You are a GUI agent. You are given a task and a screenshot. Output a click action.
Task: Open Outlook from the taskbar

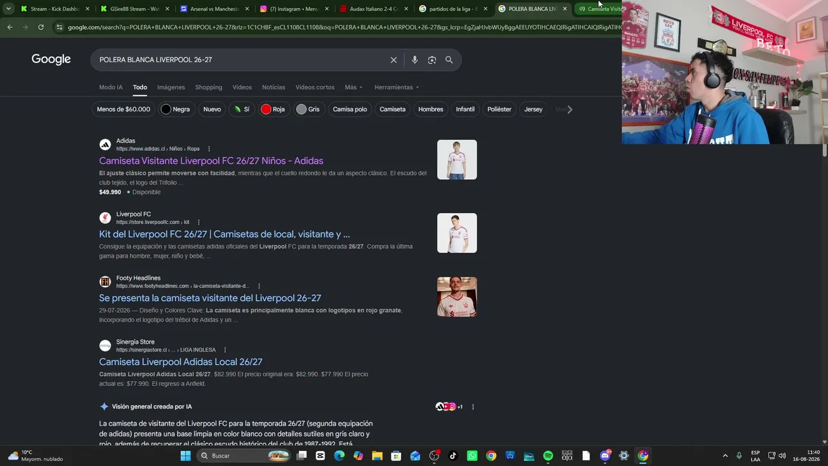pos(415,456)
